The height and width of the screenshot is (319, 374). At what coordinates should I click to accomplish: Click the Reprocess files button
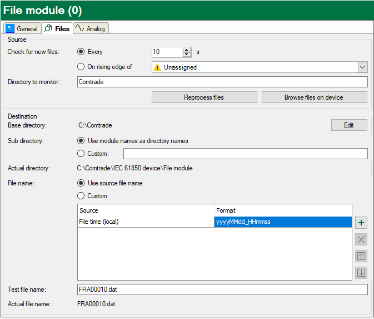coord(204,97)
